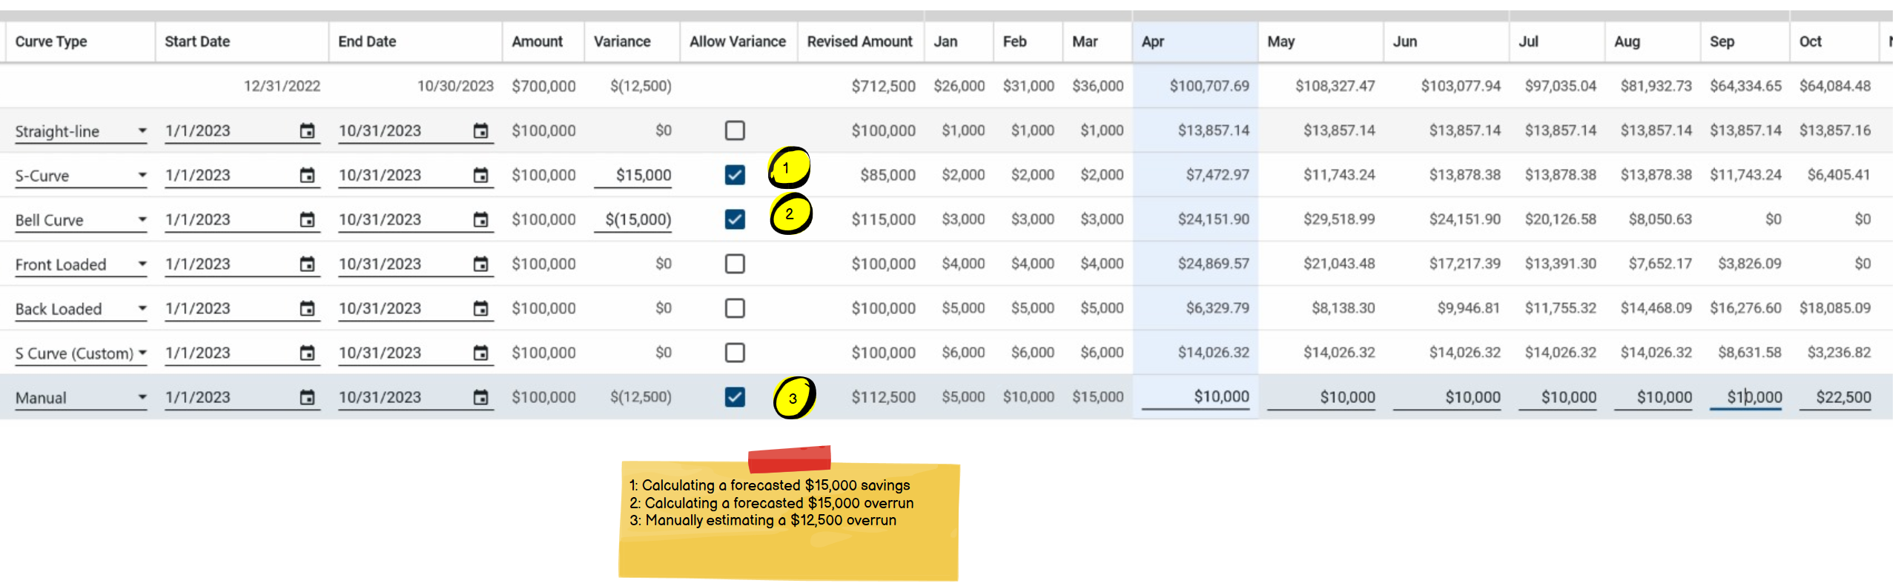Image resolution: width=1901 pixels, height=586 pixels.
Task: Uncheck Allow Variance for S-Curve row
Action: click(734, 176)
